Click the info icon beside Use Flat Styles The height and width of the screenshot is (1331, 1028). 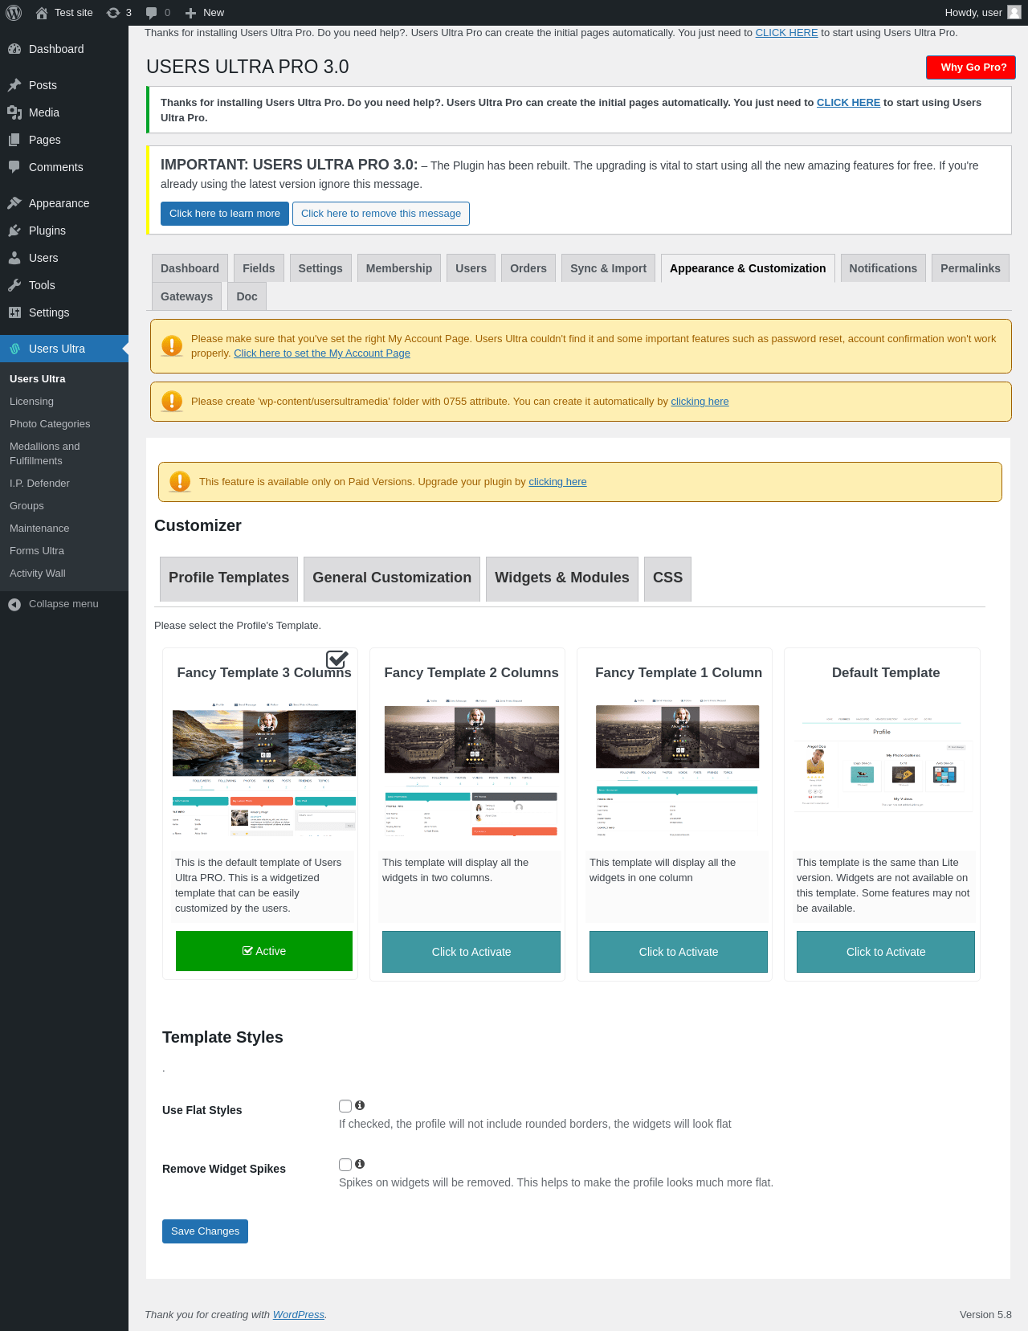click(x=360, y=1105)
